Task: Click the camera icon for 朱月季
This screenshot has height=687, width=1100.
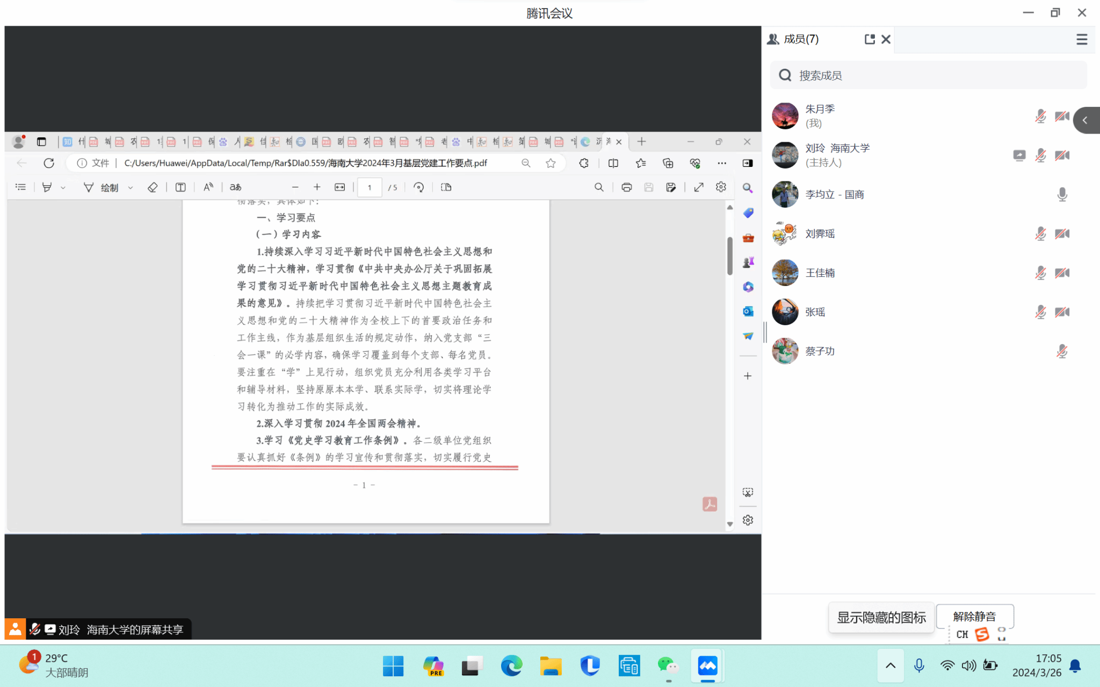Action: pyautogui.click(x=1062, y=116)
